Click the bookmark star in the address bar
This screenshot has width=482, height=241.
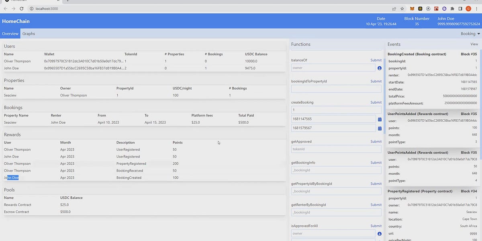pos(402,8)
